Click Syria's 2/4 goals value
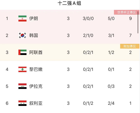Viewport: 140px width, 113px height. click(111, 103)
